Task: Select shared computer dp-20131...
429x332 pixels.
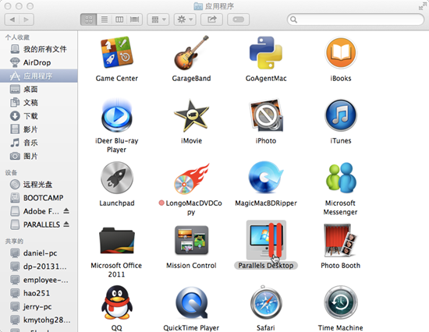Action: [x=38, y=267]
